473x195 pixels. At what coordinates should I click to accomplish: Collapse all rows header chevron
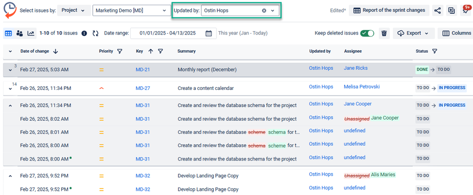point(10,52)
